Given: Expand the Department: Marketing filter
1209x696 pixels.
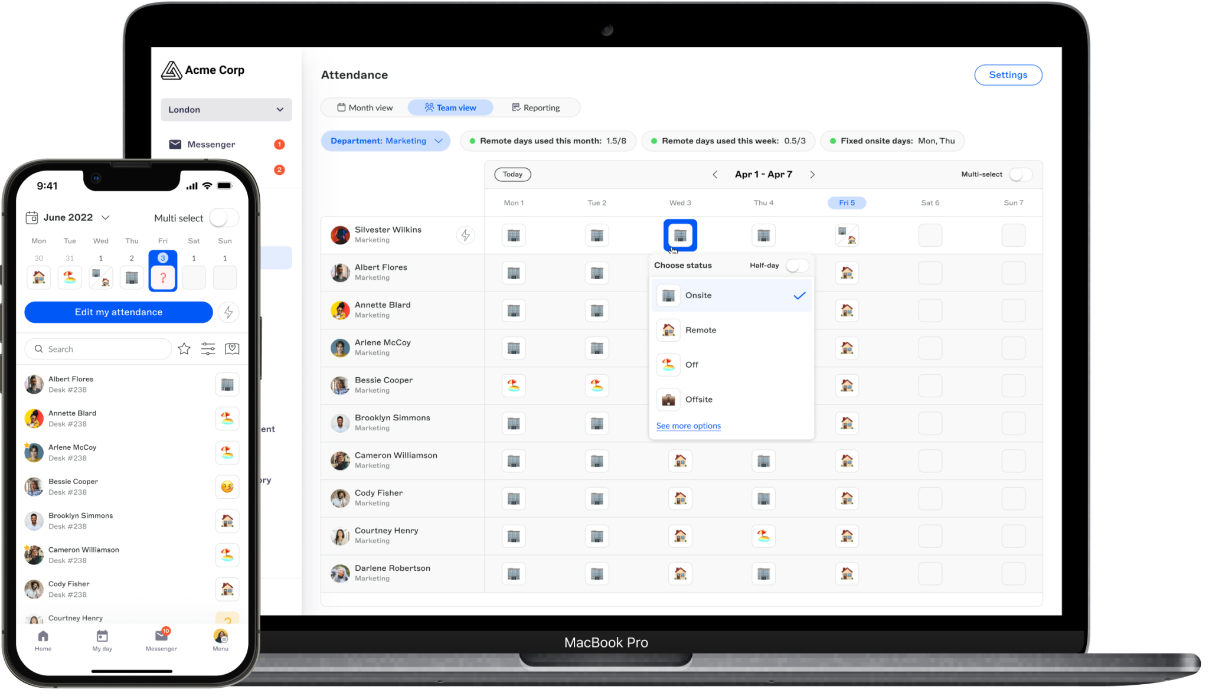Looking at the screenshot, I should tap(385, 141).
